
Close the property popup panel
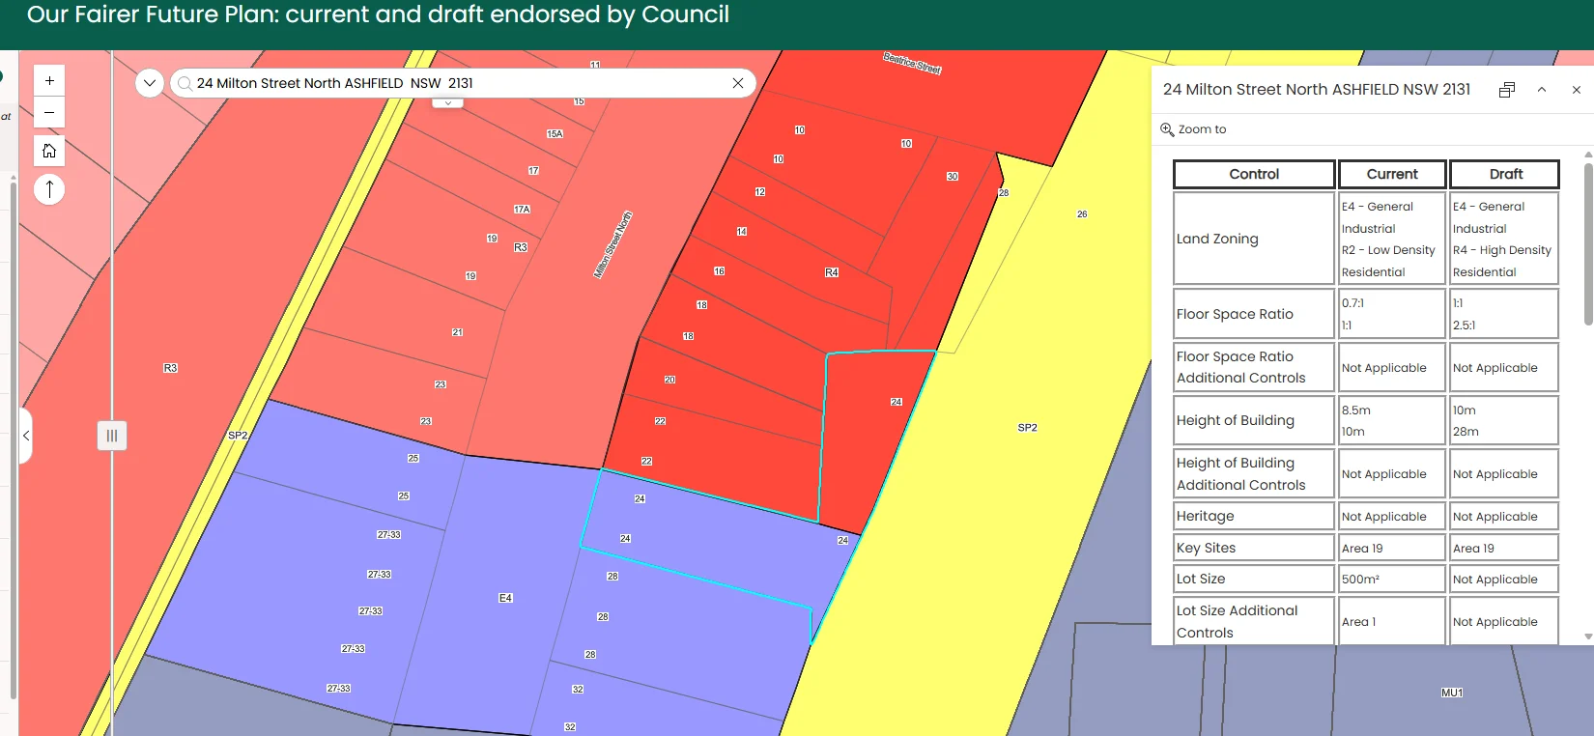(1577, 90)
